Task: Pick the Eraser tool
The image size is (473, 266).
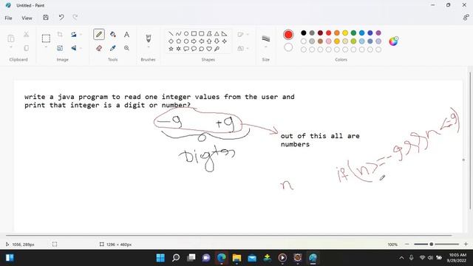Action: pos(99,48)
